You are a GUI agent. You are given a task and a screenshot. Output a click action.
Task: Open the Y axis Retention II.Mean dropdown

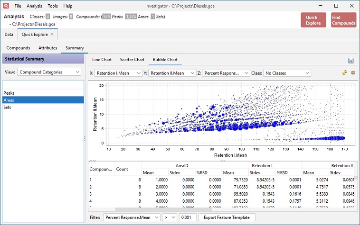(x=172, y=73)
